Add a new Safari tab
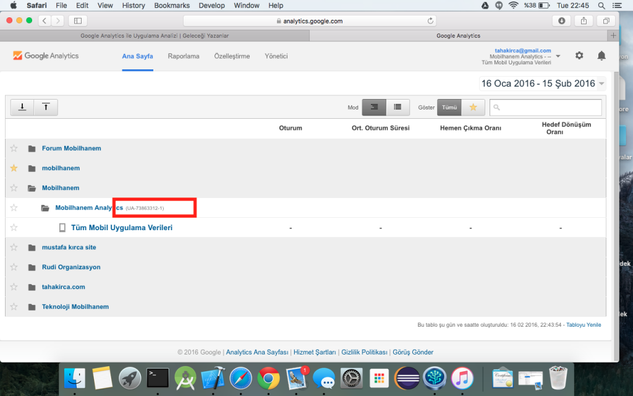 [x=613, y=35]
